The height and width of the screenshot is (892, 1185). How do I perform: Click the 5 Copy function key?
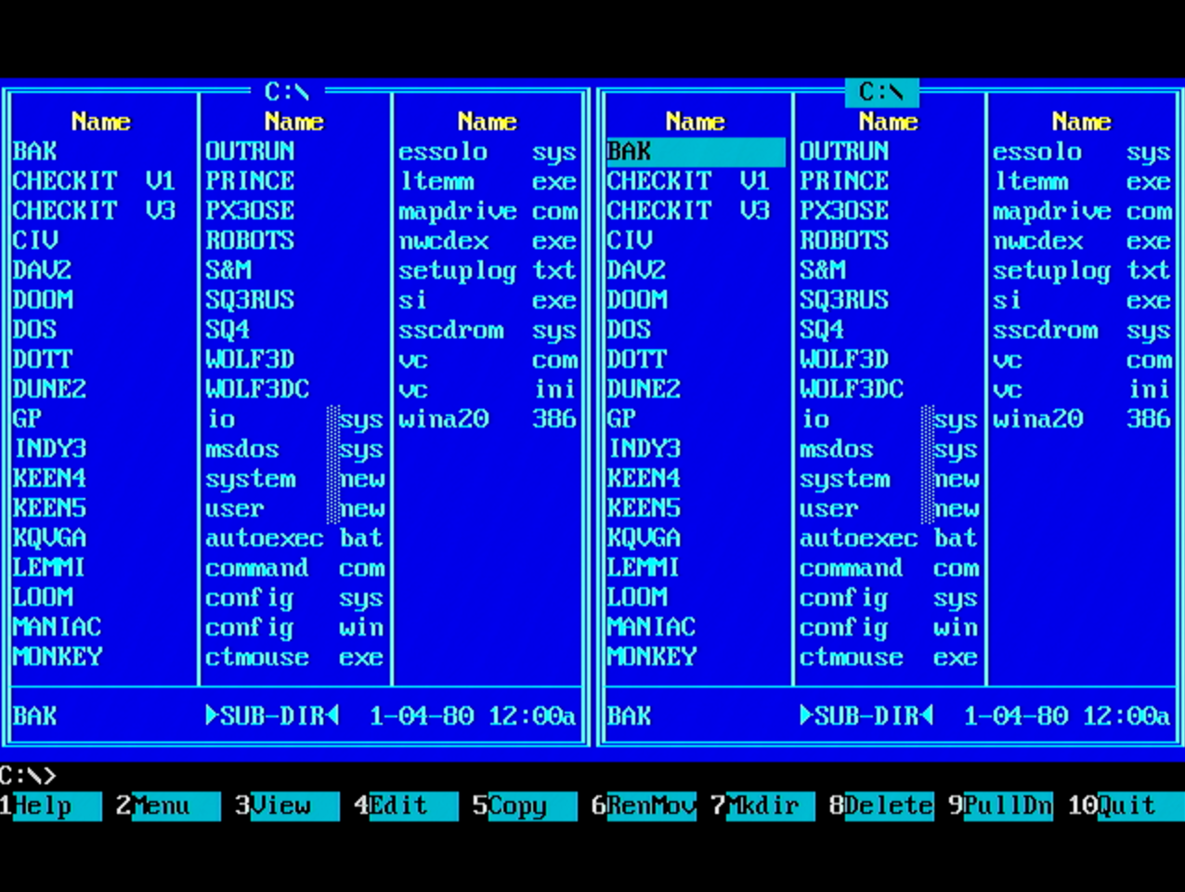point(525,806)
